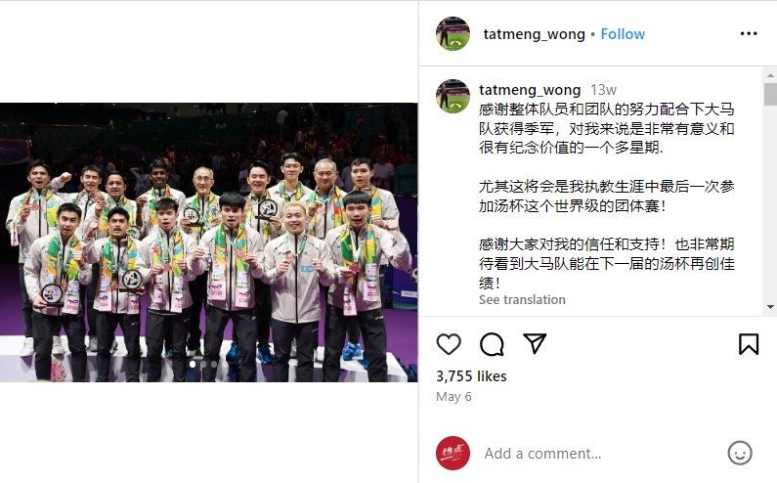Save post with bookmark icon
This screenshot has height=483, width=777.
pos(749,344)
